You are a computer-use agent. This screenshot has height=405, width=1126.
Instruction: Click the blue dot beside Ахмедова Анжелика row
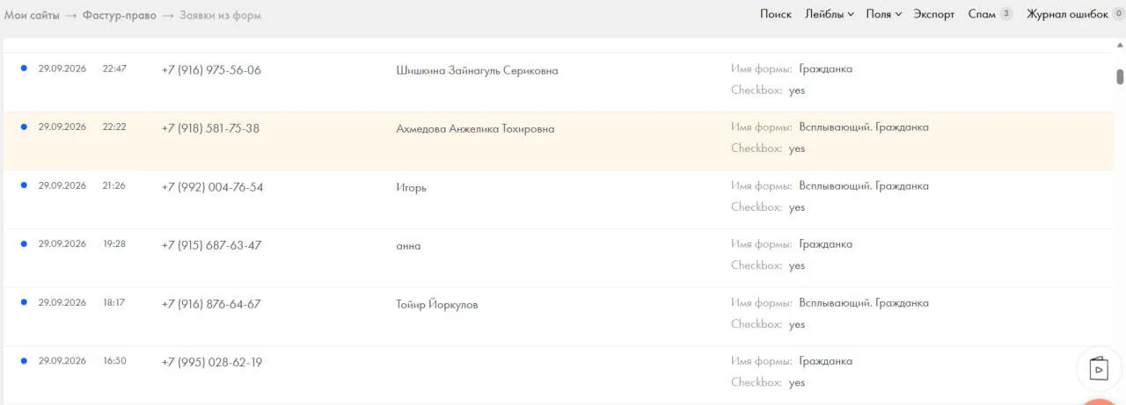24,127
